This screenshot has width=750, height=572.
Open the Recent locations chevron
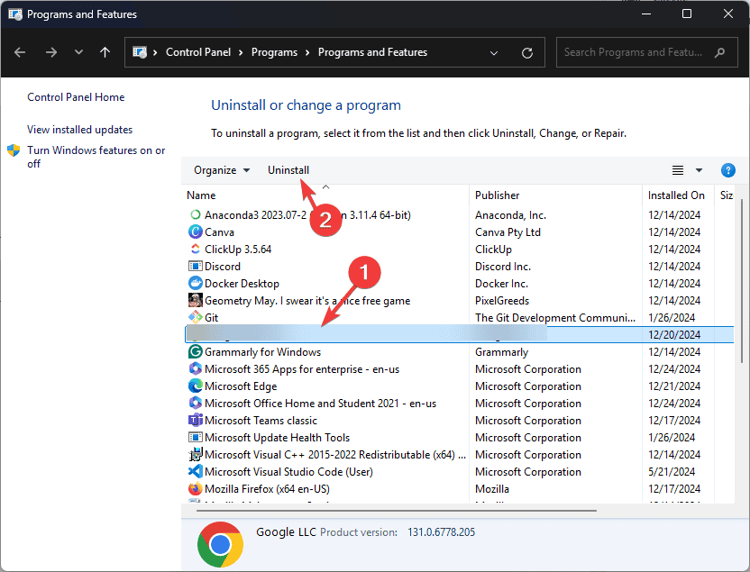pos(78,52)
